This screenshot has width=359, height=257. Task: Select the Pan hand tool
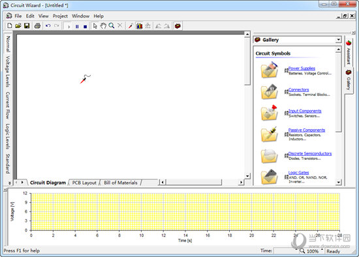[x=103, y=25]
